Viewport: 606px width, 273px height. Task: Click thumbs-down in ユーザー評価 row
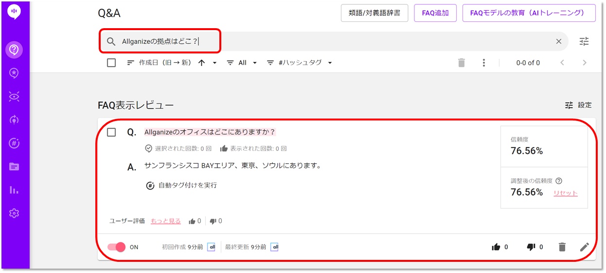[x=213, y=221]
